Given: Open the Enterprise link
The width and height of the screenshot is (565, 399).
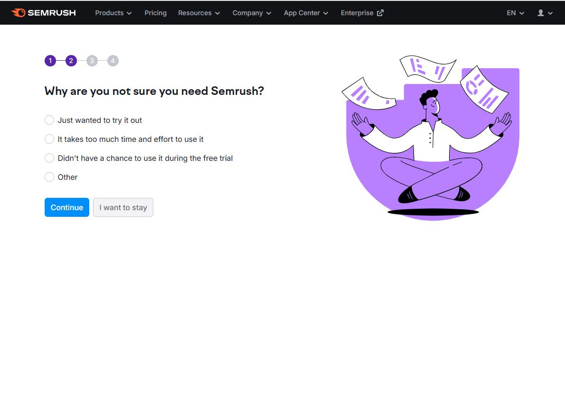Looking at the screenshot, I should point(362,13).
